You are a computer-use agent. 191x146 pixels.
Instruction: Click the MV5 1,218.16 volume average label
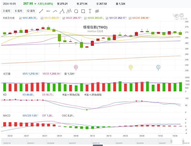point(31,74)
